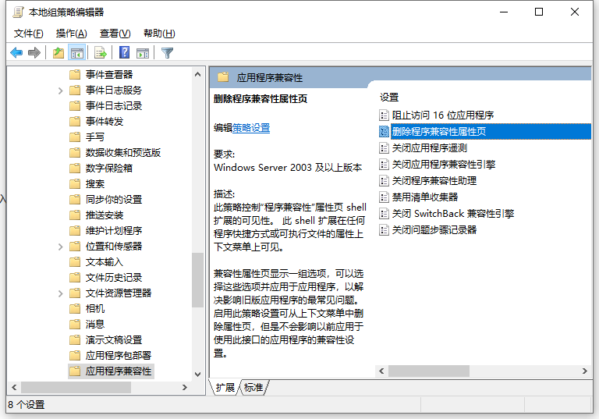This screenshot has height=419, width=599.
Task: Open the 操作(A) menu
Action: (72, 34)
